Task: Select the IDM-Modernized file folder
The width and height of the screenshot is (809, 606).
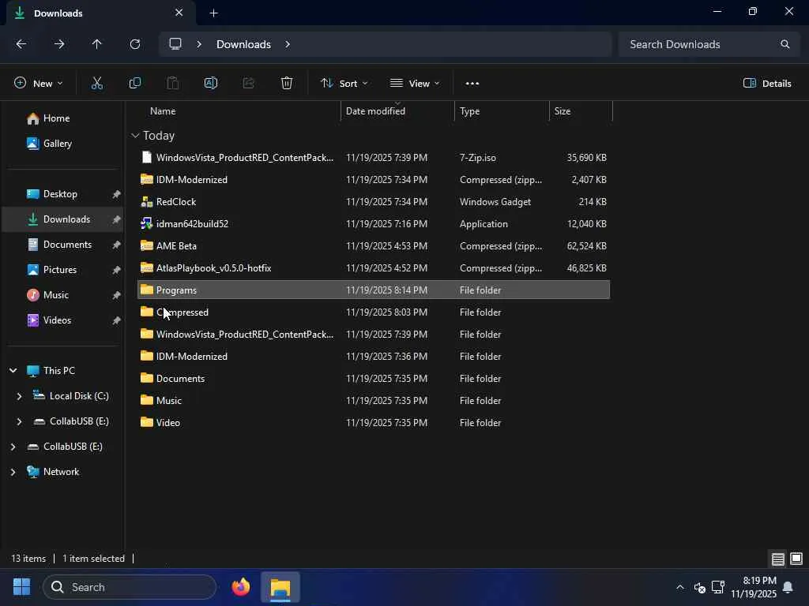Action: pos(374,357)
